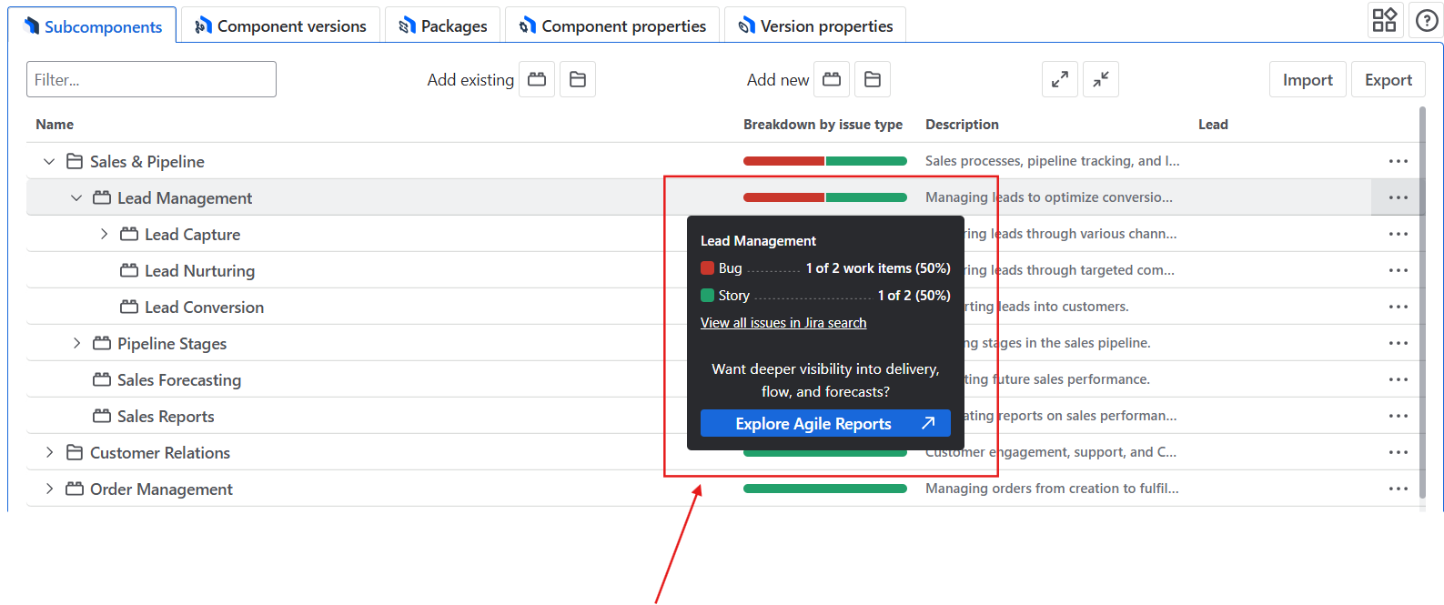Screen dimensions: 1444x605
Task: Open more actions for Lead Management
Action: 1399,197
